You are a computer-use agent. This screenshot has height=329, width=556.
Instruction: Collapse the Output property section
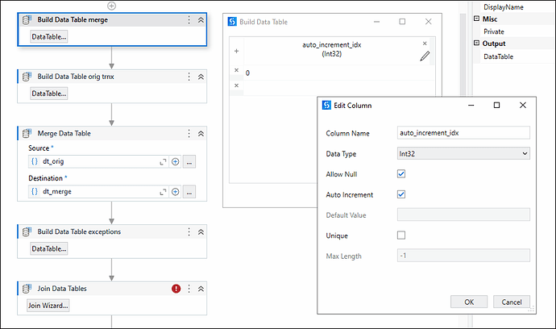(476, 43)
